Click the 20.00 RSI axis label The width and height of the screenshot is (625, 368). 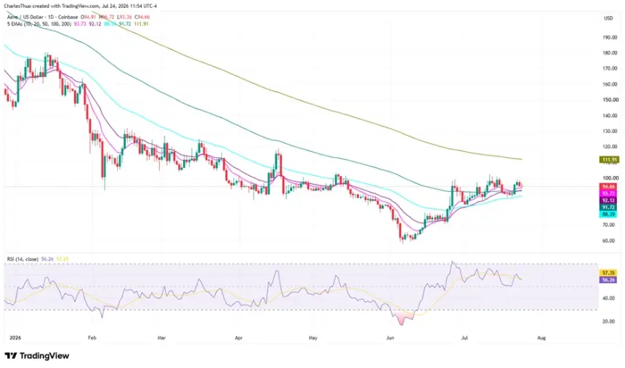tap(609, 321)
